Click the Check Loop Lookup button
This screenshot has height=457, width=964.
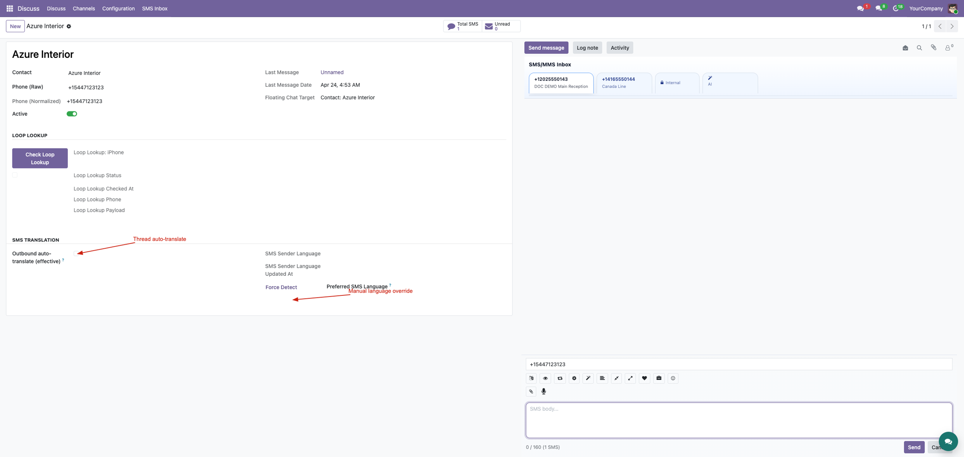pyautogui.click(x=40, y=158)
